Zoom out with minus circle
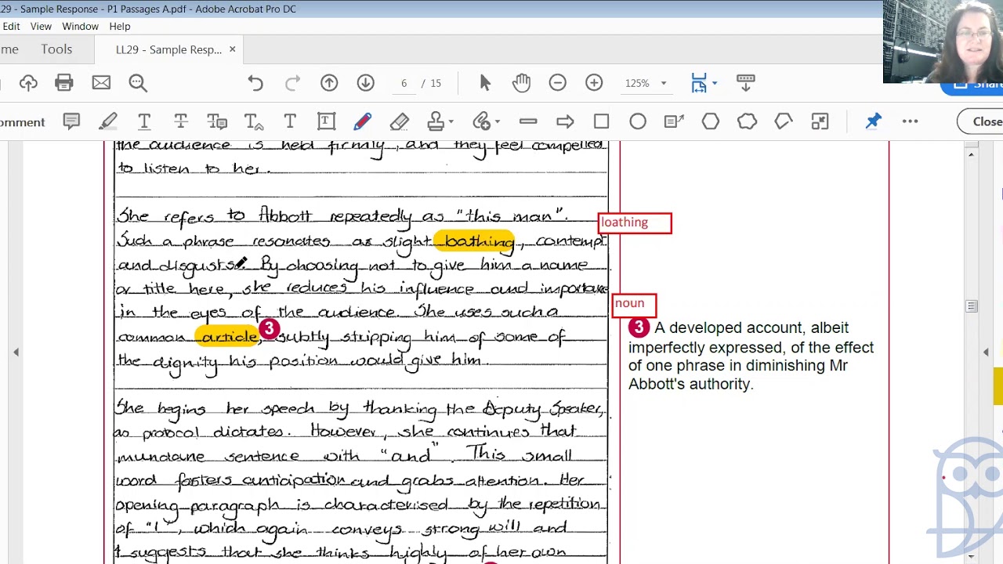The height and width of the screenshot is (564, 1003). pos(557,83)
